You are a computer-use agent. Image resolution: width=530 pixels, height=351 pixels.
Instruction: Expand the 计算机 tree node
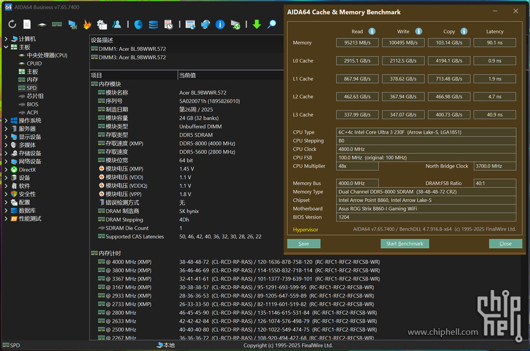6,39
